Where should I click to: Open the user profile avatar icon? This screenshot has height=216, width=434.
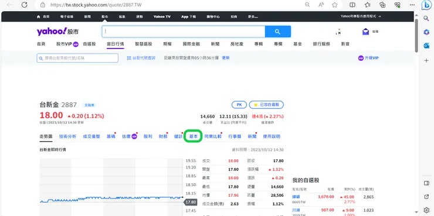tap(338, 32)
